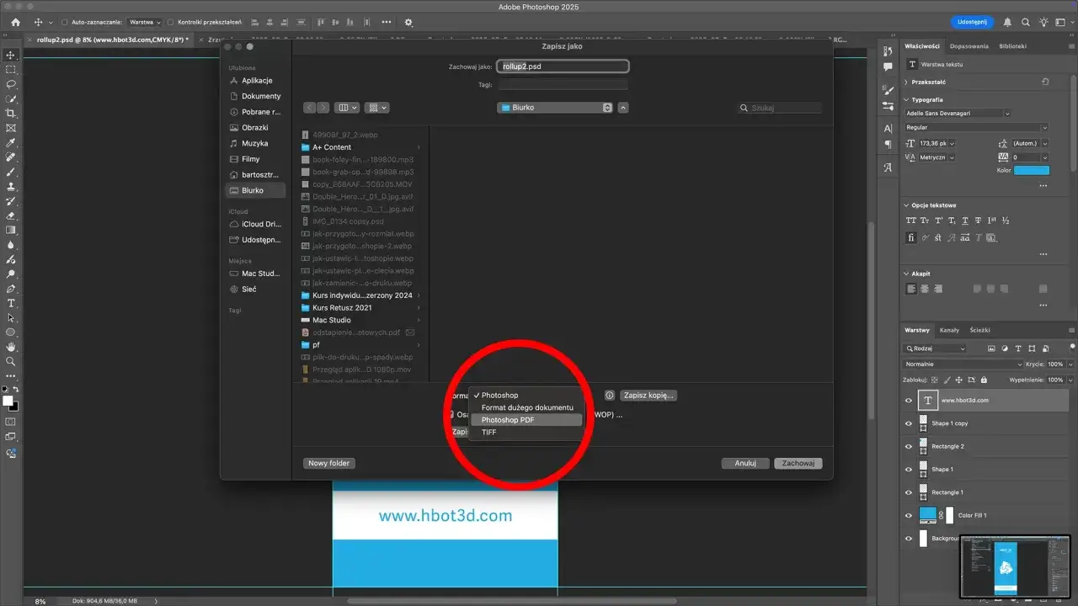This screenshot has height=606, width=1078.
Task: Click the Zapisz kopię button
Action: click(647, 395)
